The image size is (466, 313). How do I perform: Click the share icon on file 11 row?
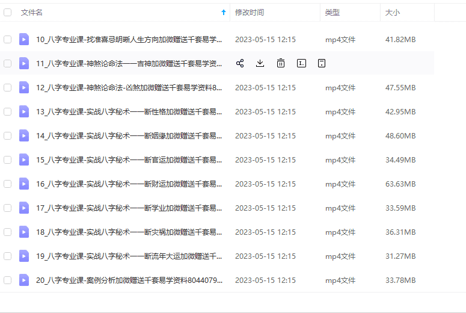coord(240,63)
